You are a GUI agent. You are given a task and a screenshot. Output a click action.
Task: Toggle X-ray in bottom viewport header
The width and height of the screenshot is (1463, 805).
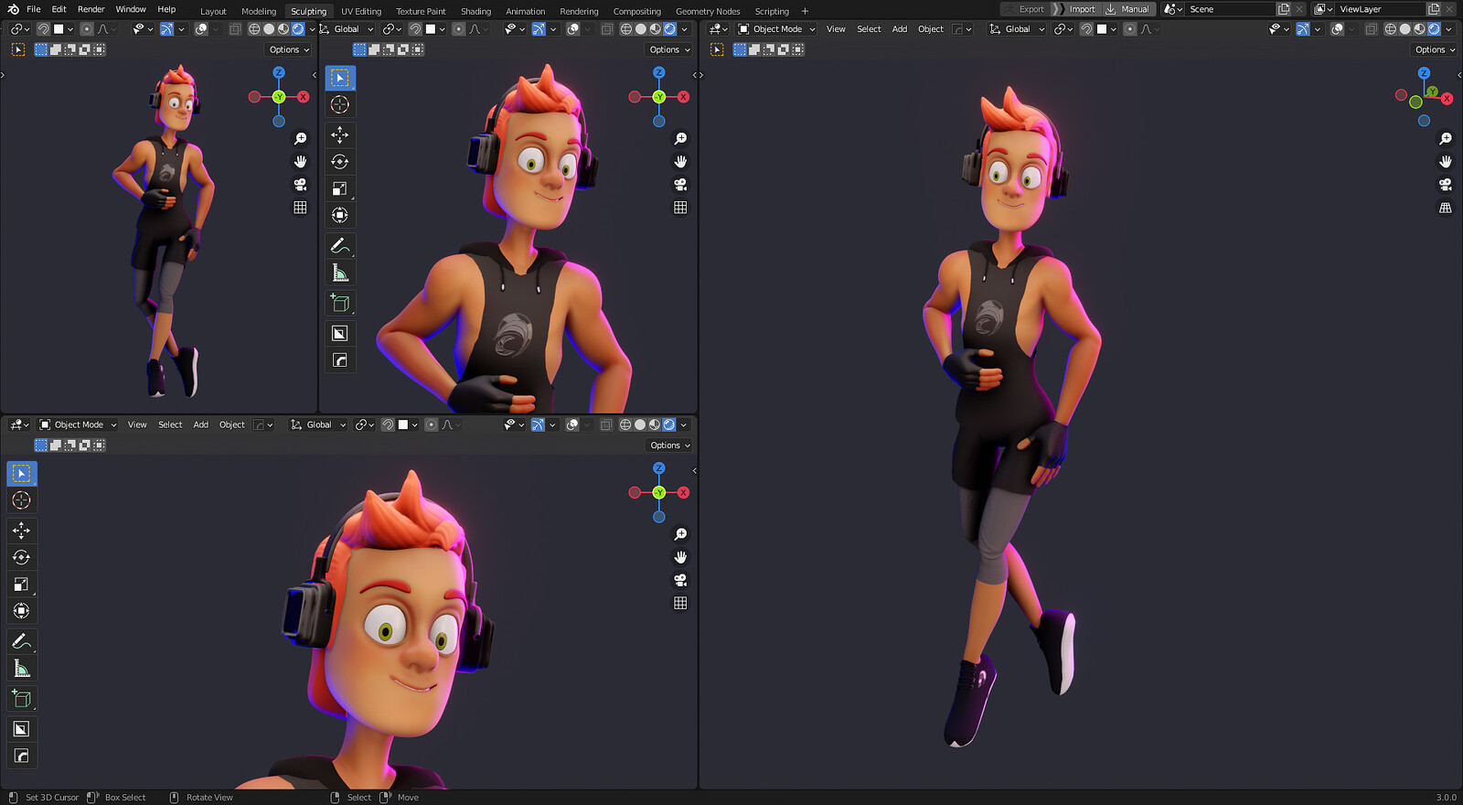pyautogui.click(x=606, y=424)
